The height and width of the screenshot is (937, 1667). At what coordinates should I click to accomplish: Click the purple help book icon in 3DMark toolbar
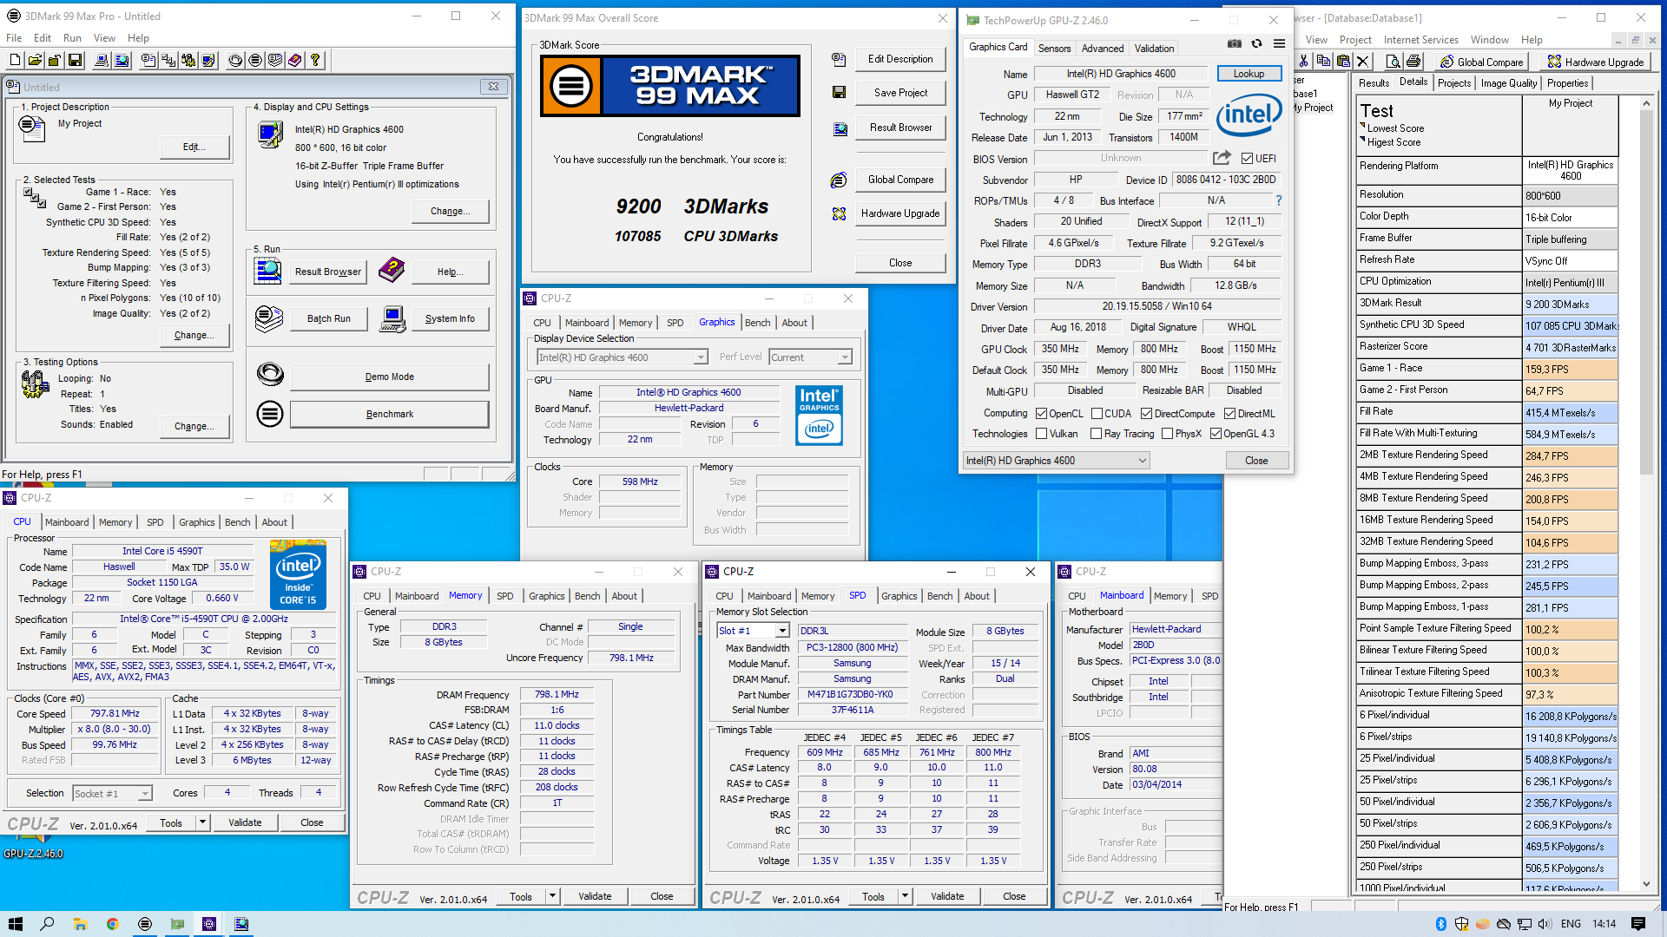coord(295,60)
